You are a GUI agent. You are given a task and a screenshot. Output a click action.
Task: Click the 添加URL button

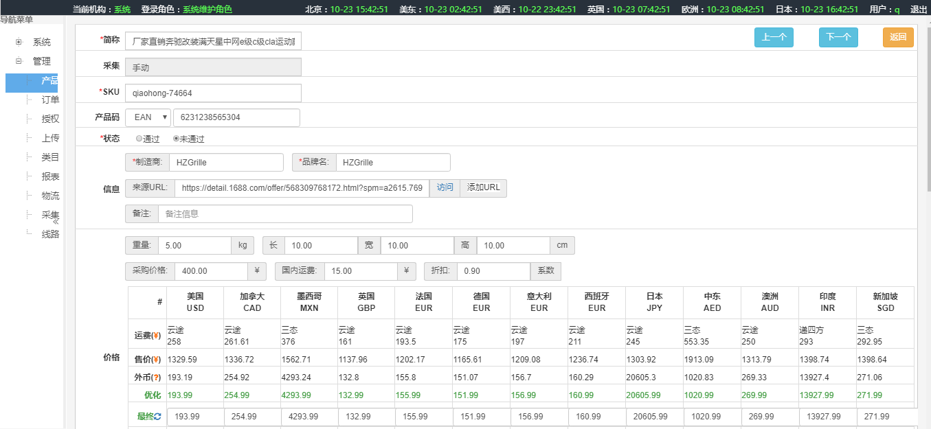pos(483,187)
